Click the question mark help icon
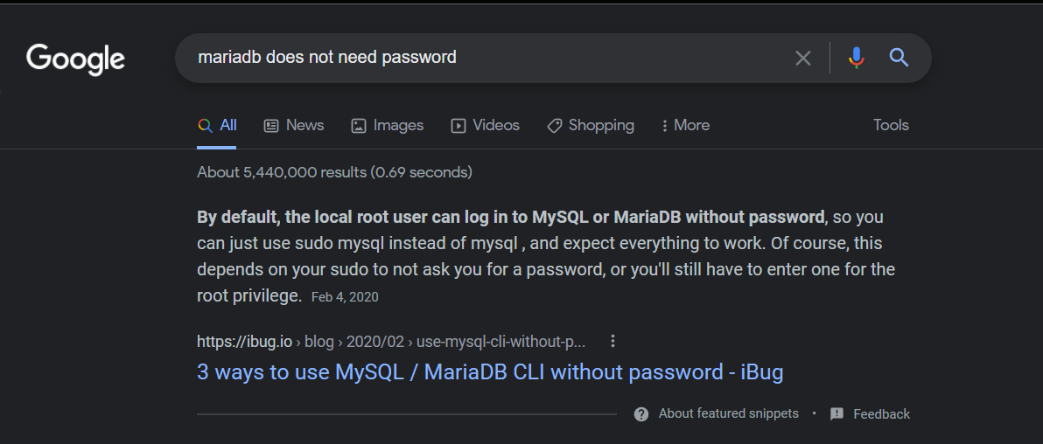 641,414
